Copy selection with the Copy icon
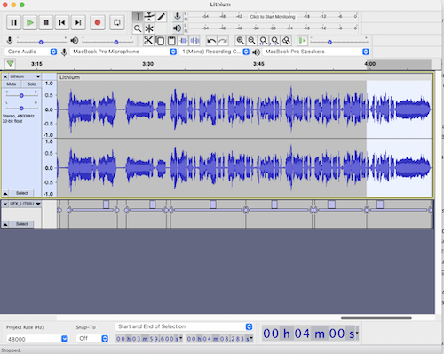Image resolution: width=444 pixels, height=354 pixels. pyautogui.click(x=160, y=40)
